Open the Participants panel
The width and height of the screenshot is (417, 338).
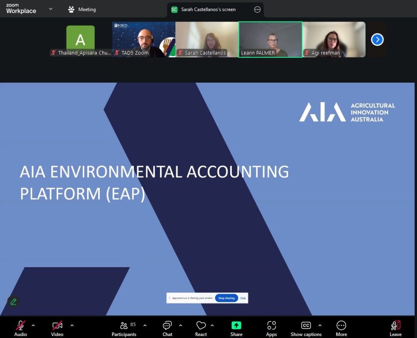124,326
